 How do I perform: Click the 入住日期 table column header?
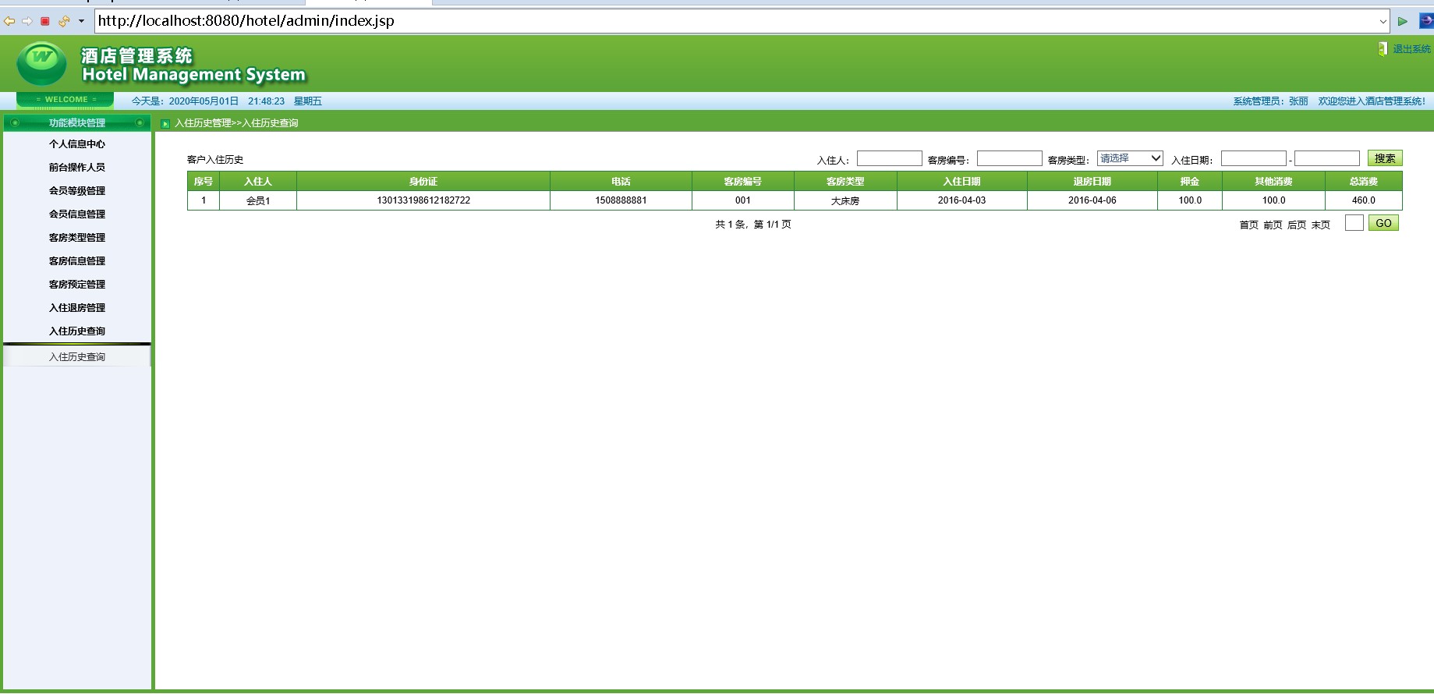click(962, 182)
